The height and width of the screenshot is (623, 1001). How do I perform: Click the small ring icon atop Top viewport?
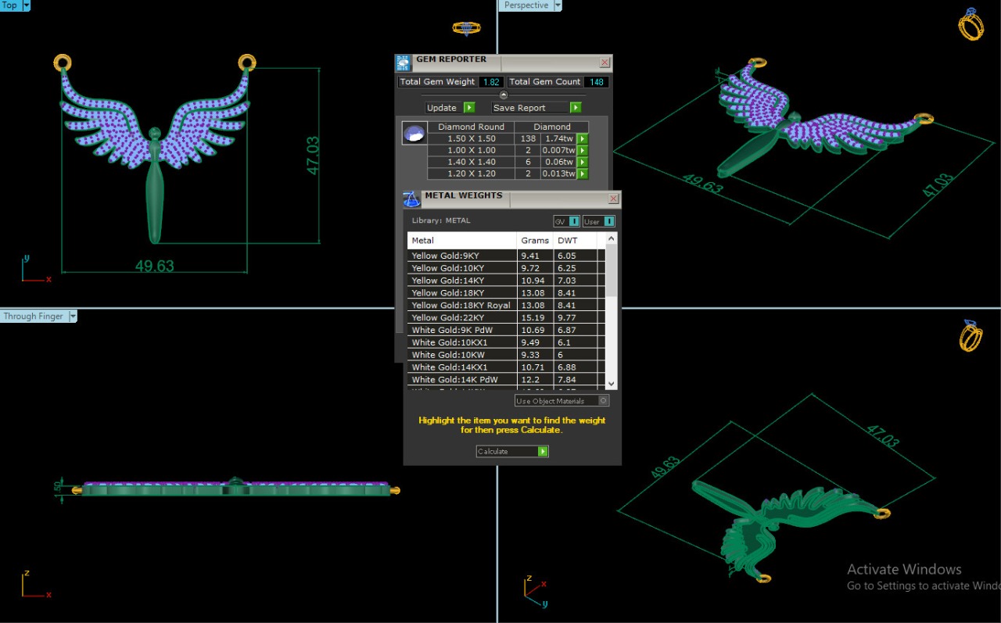(467, 28)
